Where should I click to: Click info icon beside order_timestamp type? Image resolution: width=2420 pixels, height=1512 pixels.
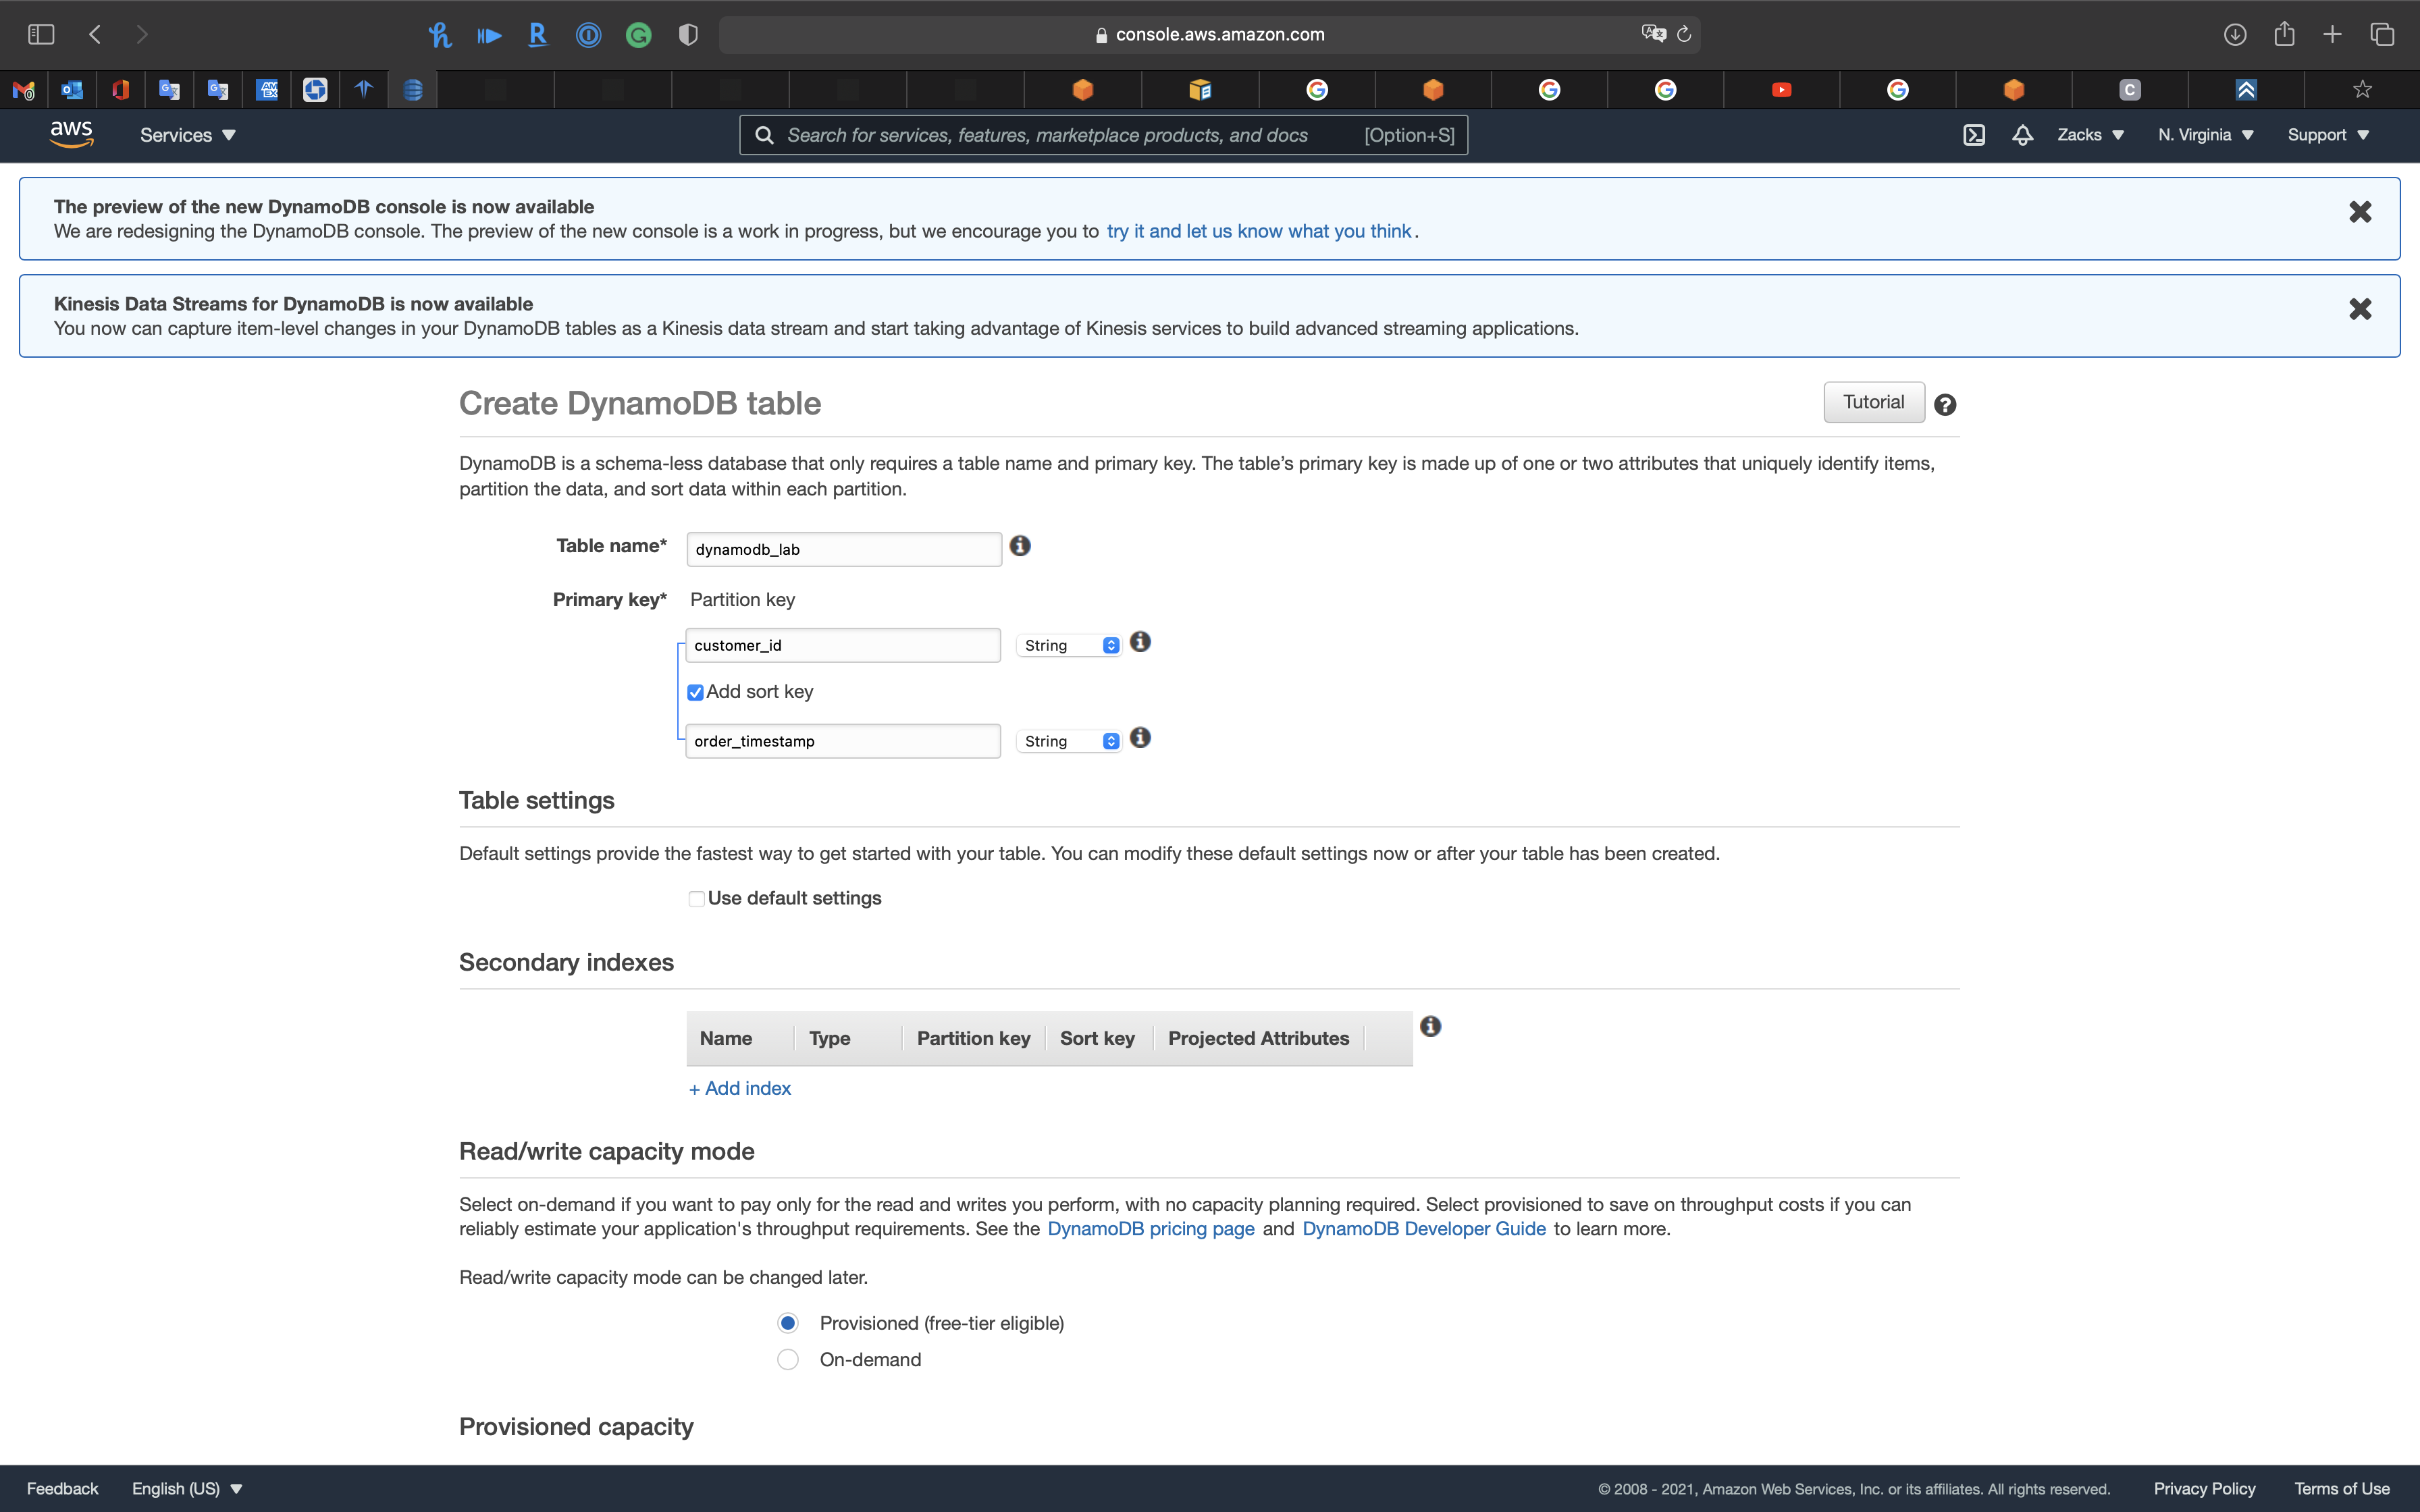coord(1140,738)
